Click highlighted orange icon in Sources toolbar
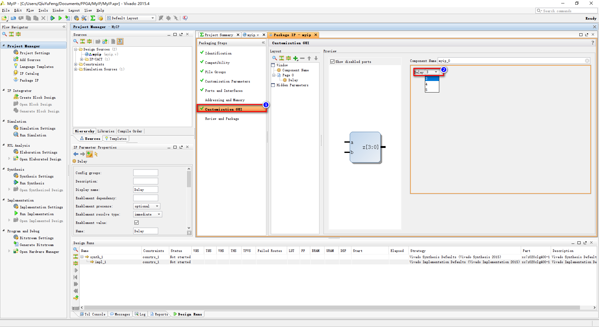The image size is (599, 327). pos(120,41)
